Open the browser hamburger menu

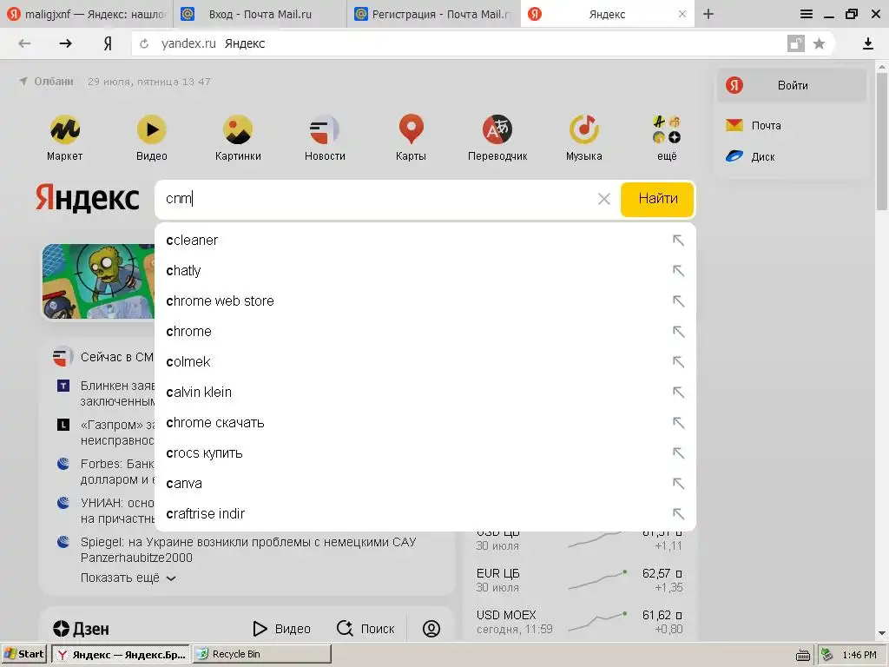807,14
